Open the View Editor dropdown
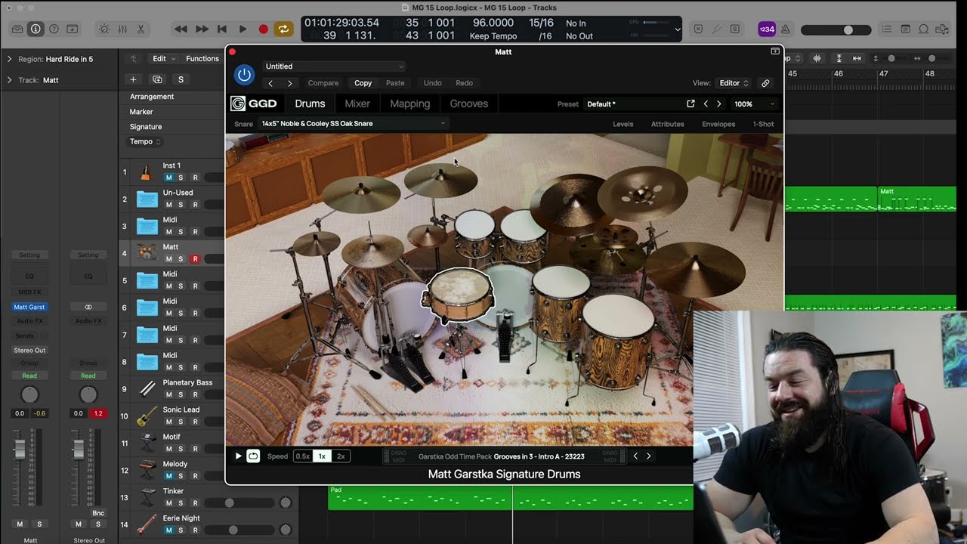Screen dimensions: 967x544 (733, 83)
